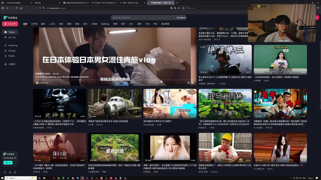Viewport: 321px width, 180px height.
Task: Bookmark this page with star icon
Action: [179, 8]
